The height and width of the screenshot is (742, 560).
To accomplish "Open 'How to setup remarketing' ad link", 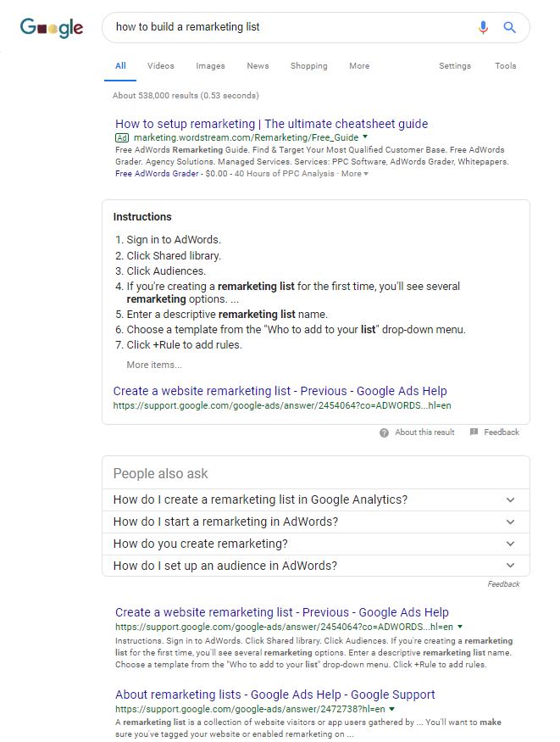I will tap(271, 124).
